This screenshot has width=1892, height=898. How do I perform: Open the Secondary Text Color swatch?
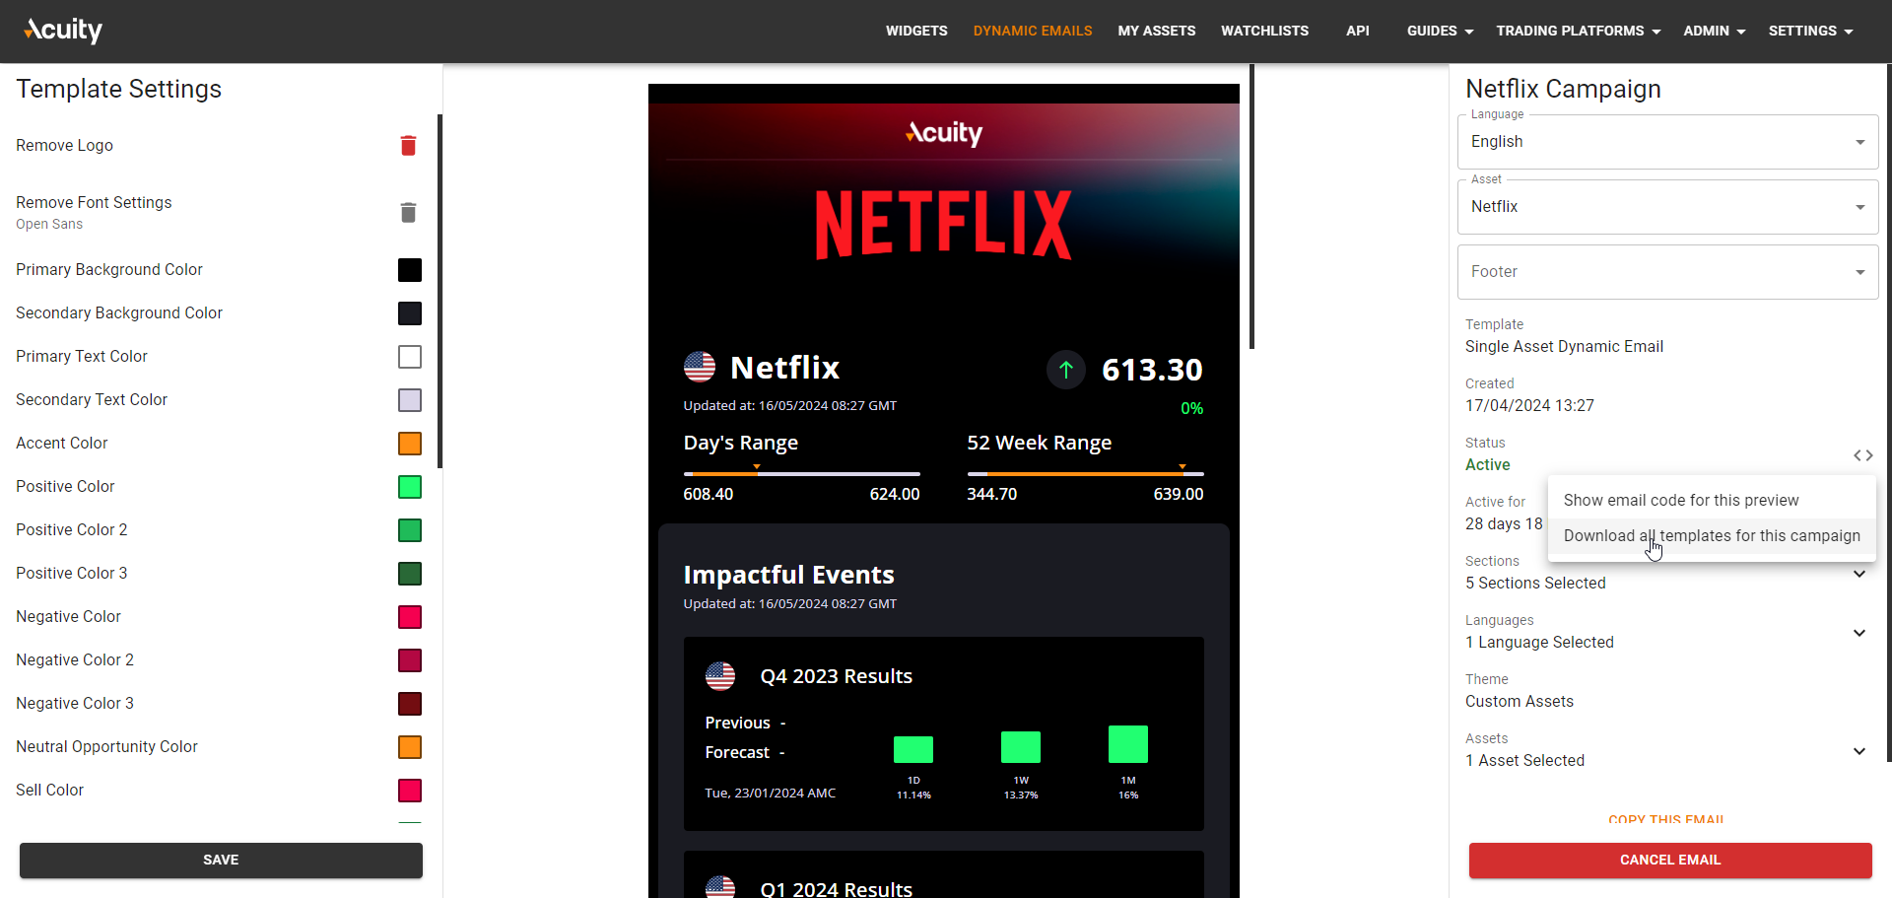coord(410,400)
